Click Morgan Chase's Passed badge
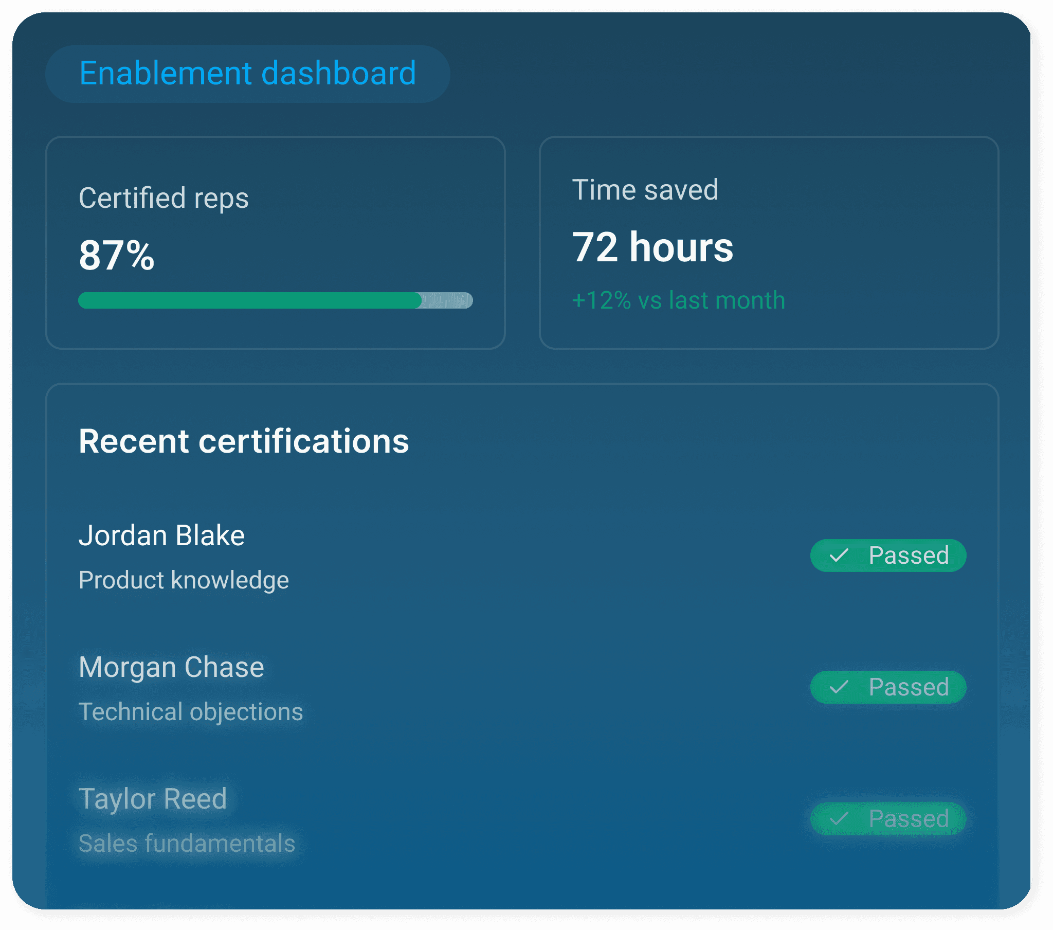The height and width of the screenshot is (930, 1053). tap(888, 687)
